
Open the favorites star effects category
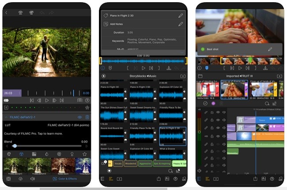[x=85, y=154]
